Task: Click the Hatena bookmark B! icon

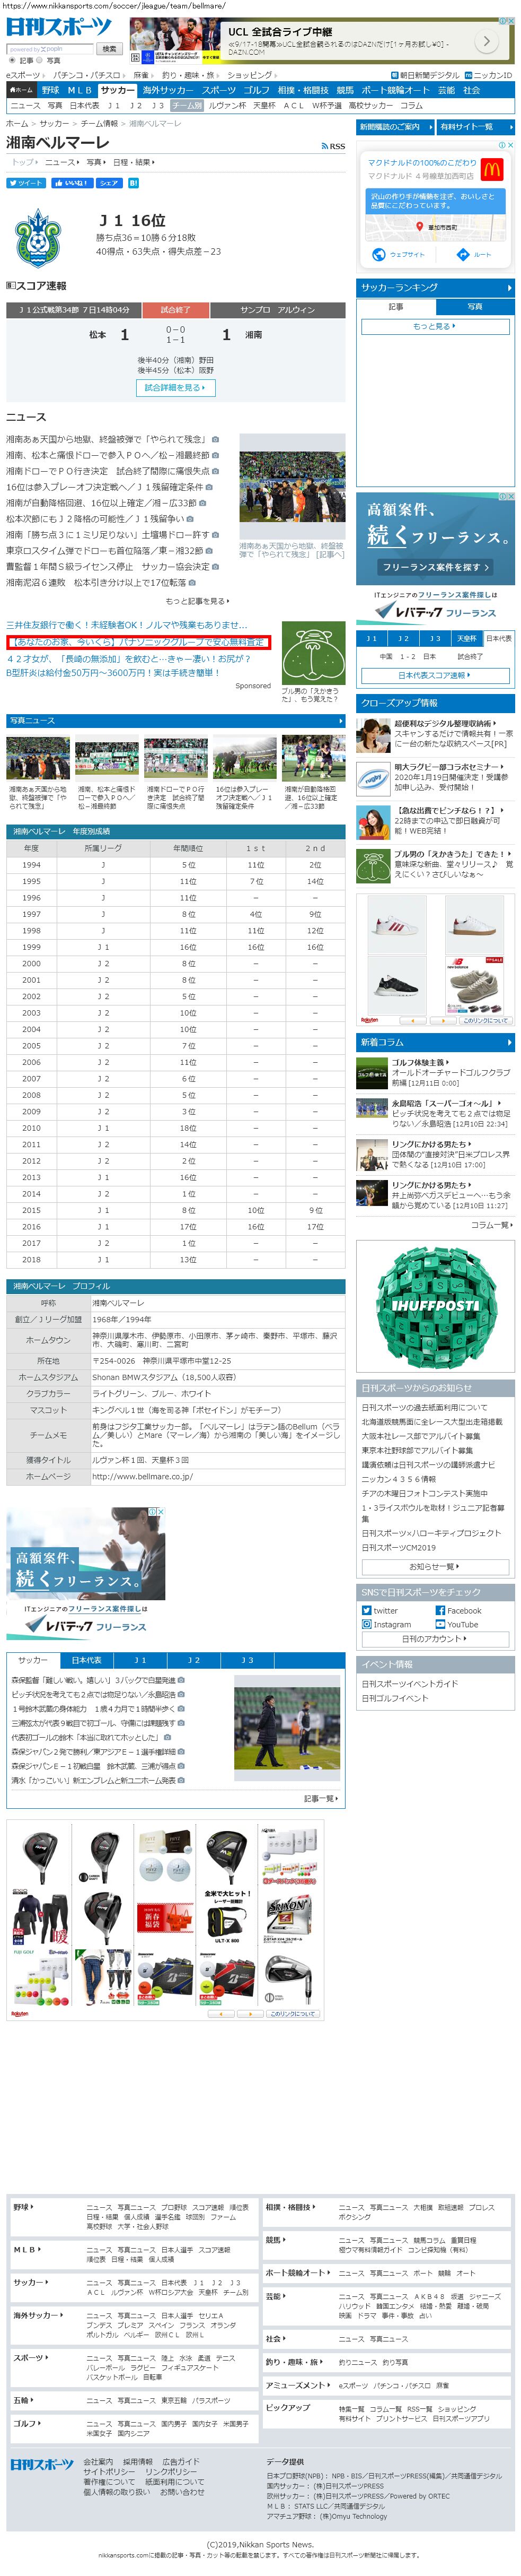Action: (x=134, y=183)
